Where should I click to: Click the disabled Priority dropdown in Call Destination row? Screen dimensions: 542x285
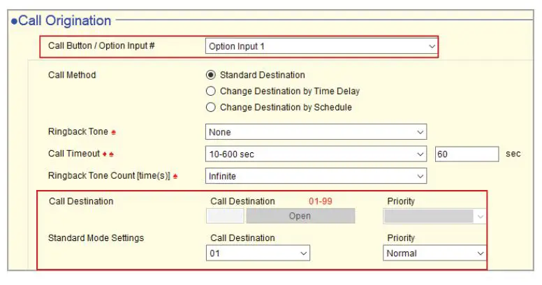coord(434,217)
